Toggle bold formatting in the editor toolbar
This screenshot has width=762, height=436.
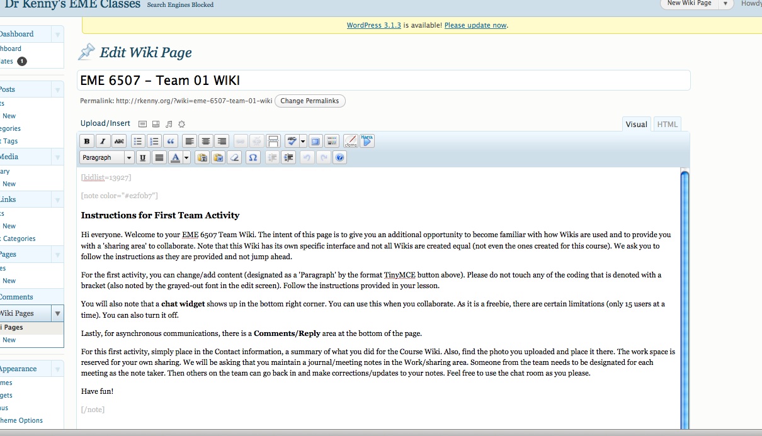click(87, 141)
